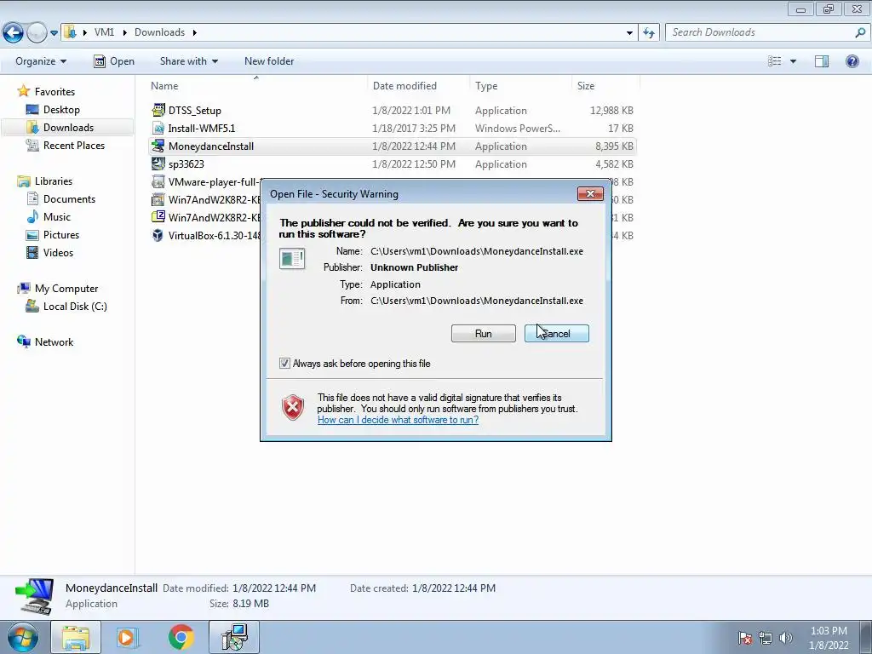The image size is (872, 654).
Task: Click the DTSS_Setup file name
Action: coord(195,111)
